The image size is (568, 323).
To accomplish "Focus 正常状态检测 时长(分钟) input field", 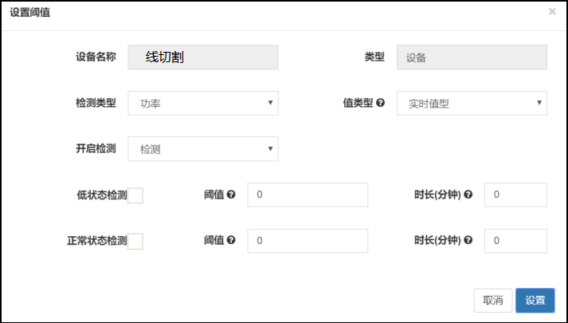I will click(x=515, y=241).
